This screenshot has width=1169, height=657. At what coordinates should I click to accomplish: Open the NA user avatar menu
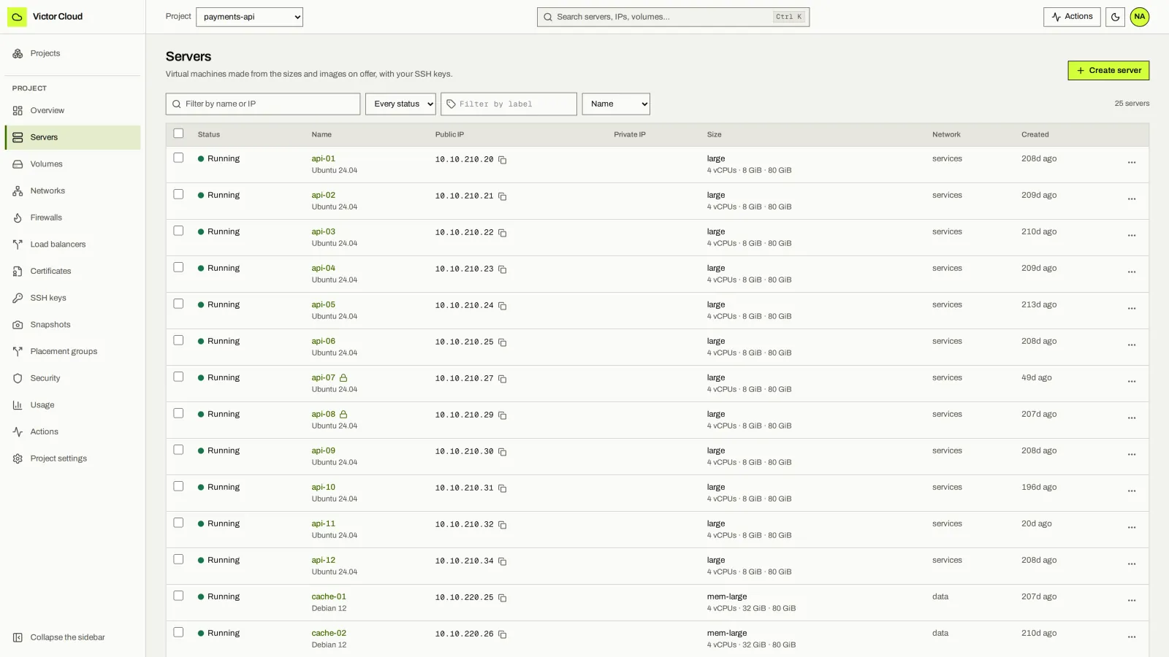click(1139, 17)
